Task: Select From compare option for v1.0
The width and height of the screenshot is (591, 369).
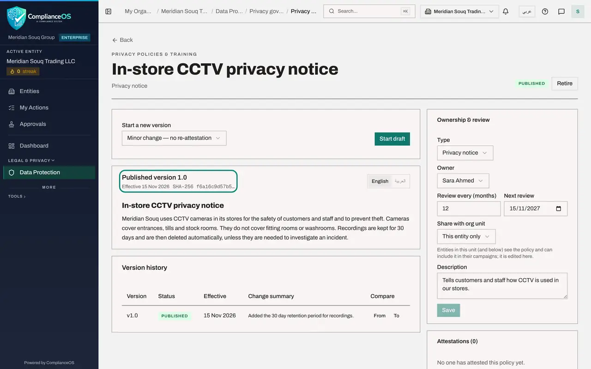Action: [380, 315]
